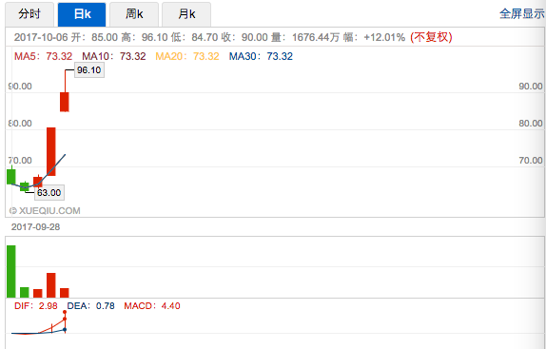
Task: Click the 2017-10-06 date in header
Action: tap(41, 37)
